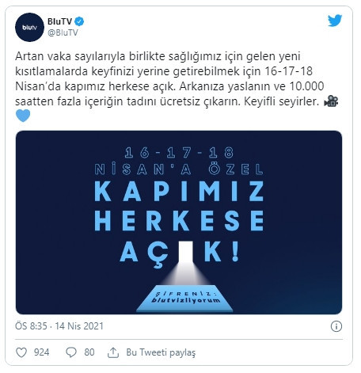Open the @BluTV handle link
The width and height of the screenshot is (361, 373).
[x=63, y=32]
